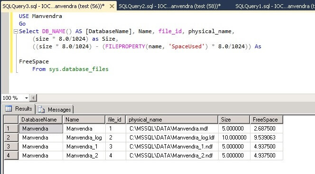Click the file_id column header

[115, 120]
